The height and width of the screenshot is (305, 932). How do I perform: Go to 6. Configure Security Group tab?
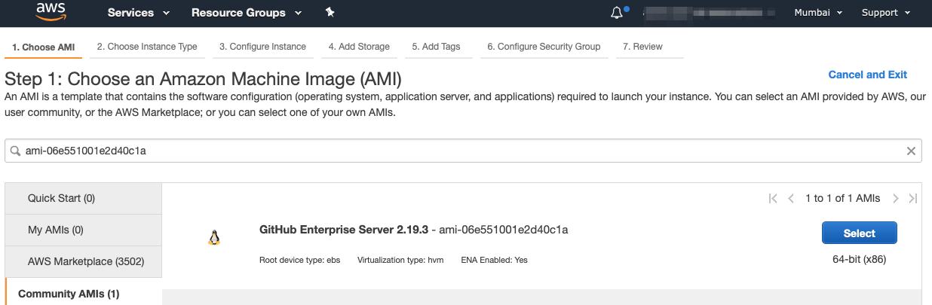(x=544, y=47)
